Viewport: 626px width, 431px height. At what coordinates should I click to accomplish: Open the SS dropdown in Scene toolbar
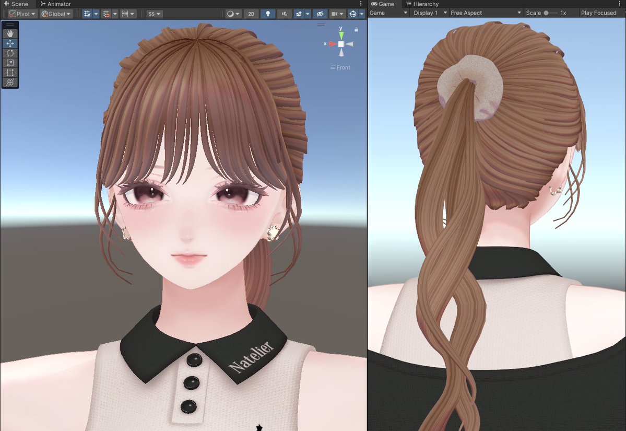point(154,14)
